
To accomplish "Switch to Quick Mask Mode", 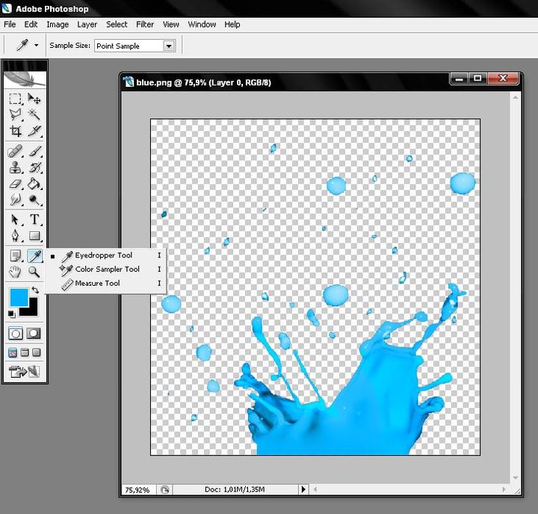I will click(34, 333).
